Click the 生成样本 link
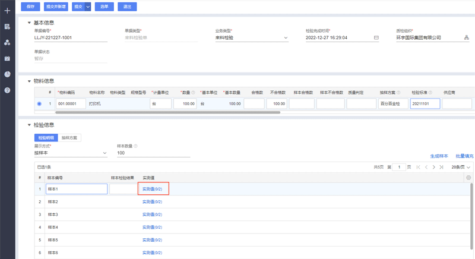Viewport: 475px width, 259px height. pyautogui.click(x=439, y=156)
